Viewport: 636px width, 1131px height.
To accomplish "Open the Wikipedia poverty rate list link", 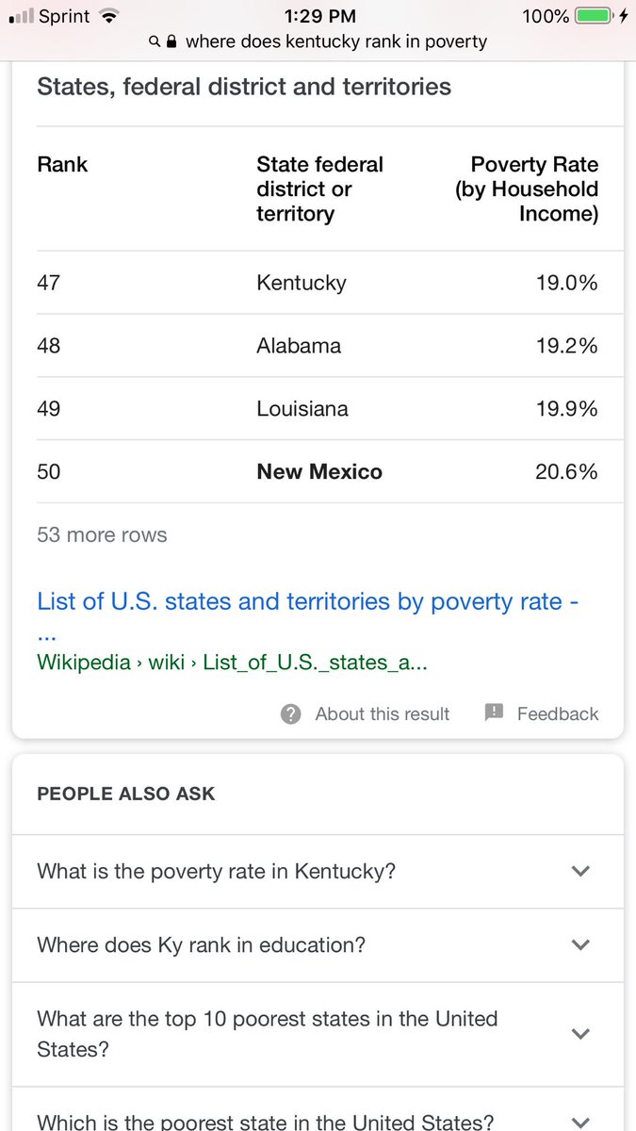I will (x=307, y=601).
